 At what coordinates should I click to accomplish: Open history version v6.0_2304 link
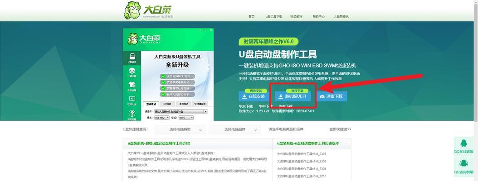point(302,169)
